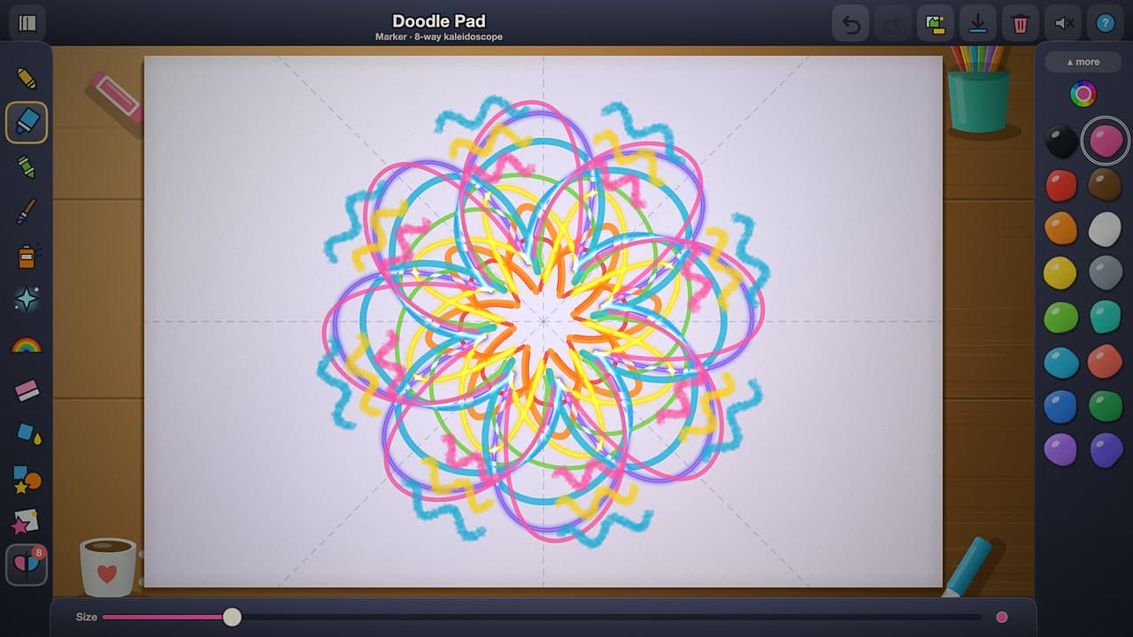Image resolution: width=1133 pixels, height=637 pixels.
Task: Clear the canvas with trash icon
Action: (x=1021, y=23)
